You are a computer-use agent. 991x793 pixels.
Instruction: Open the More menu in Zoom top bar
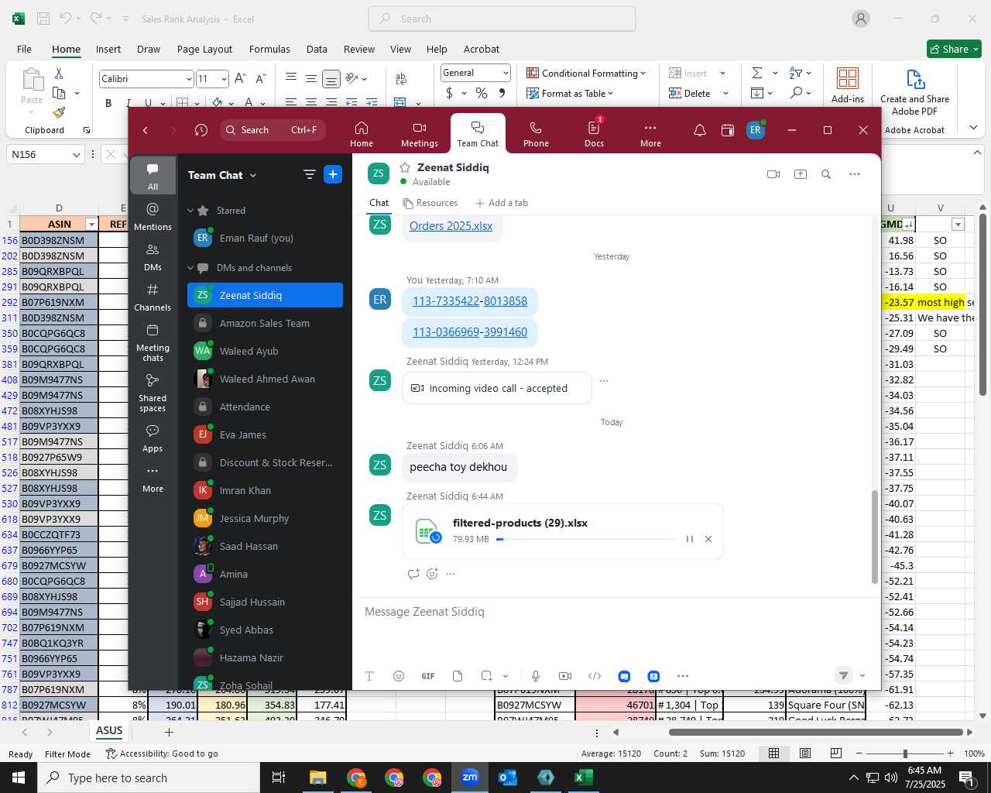coord(650,133)
